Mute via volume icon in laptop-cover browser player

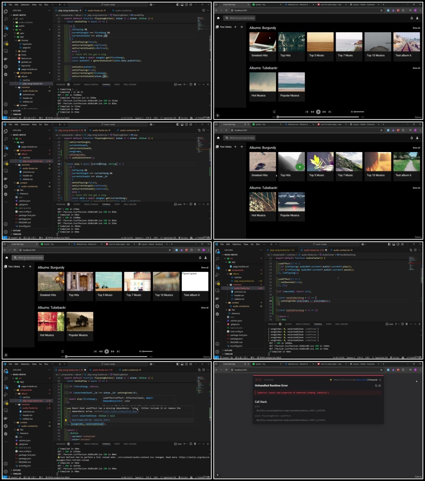352,112
